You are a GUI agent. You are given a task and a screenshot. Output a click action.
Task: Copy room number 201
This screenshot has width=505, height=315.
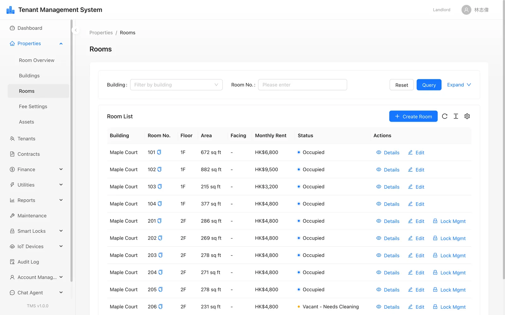point(159,221)
